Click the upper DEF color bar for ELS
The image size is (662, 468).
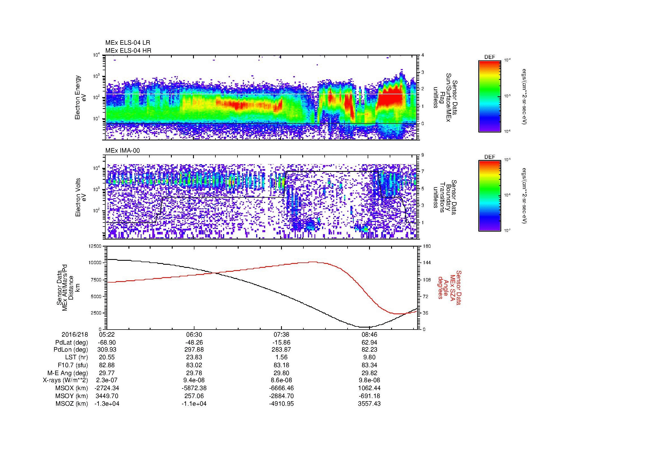(x=490, y=96)
